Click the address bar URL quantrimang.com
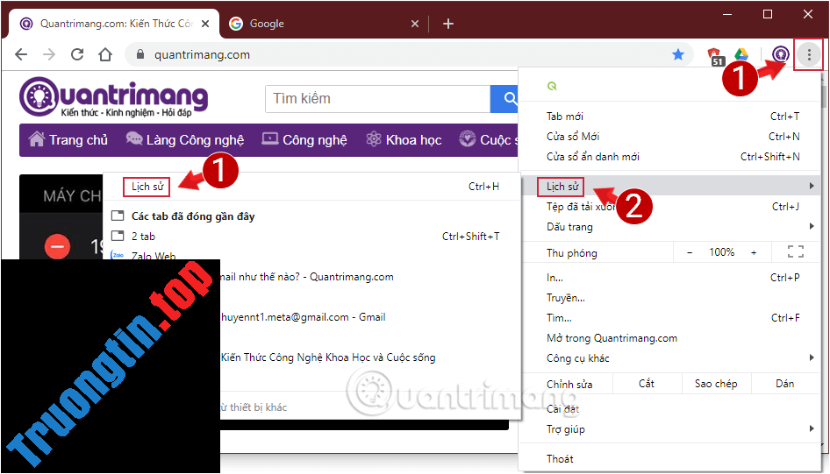Image resolution: width=830 pixels, height=474 pixels. 202,55
